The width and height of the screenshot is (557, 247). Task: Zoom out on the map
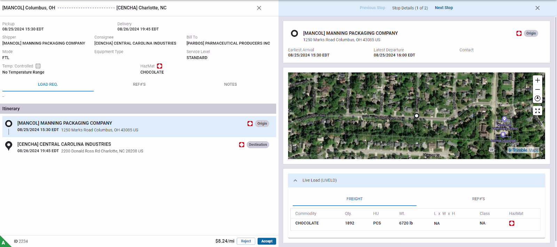point(538,90)
